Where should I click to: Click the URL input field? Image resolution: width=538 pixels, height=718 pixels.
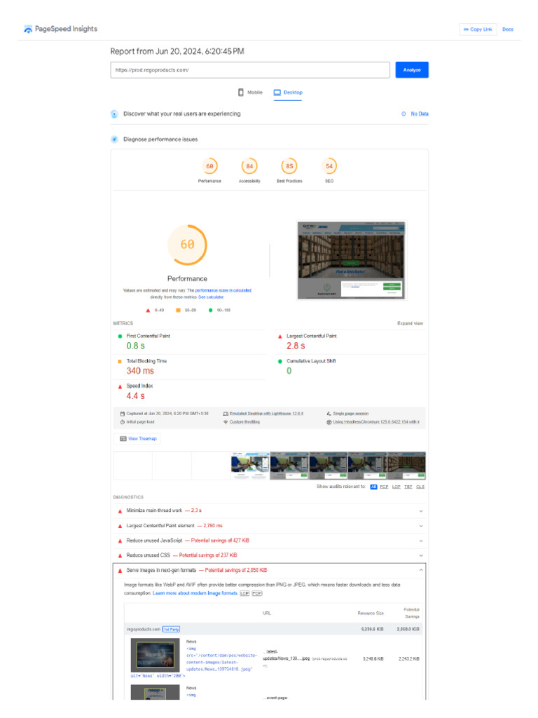click(x=250, y=70)
